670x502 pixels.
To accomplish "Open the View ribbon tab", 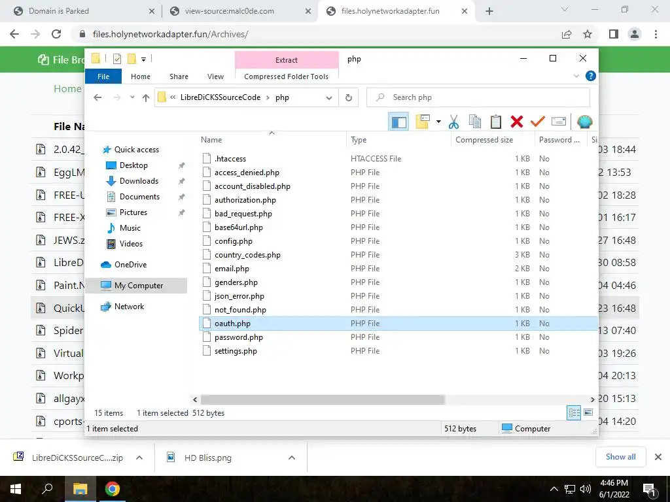I will [x=215, y=76].
